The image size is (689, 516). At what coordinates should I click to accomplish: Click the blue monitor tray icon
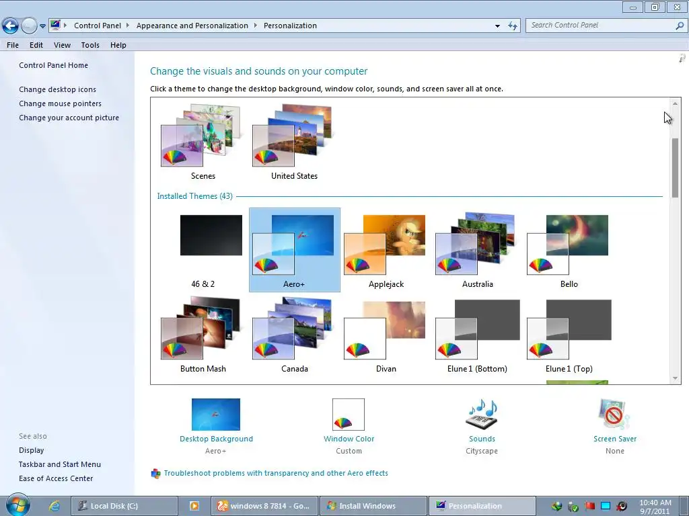pos(606,506)
